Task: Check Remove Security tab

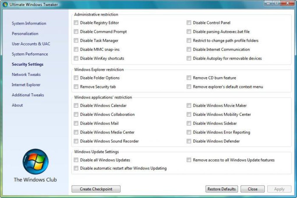Action: [x=76, y=87]
